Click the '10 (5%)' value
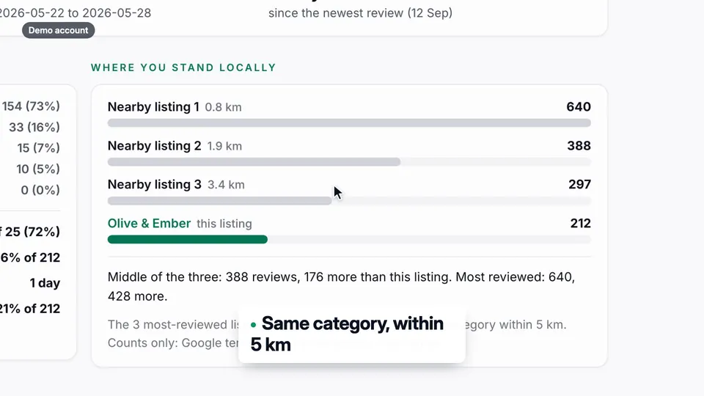This screenshot has height=396, width=704. (38, 169)
